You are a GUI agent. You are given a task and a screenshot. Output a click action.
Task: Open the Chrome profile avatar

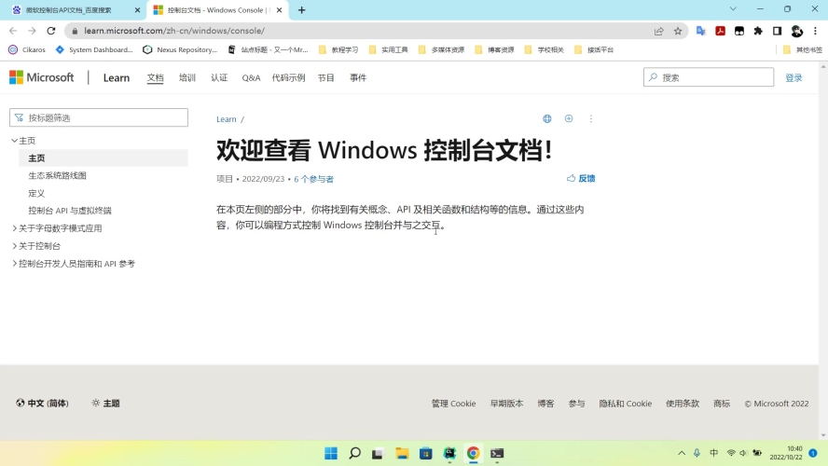pos(797,31)
